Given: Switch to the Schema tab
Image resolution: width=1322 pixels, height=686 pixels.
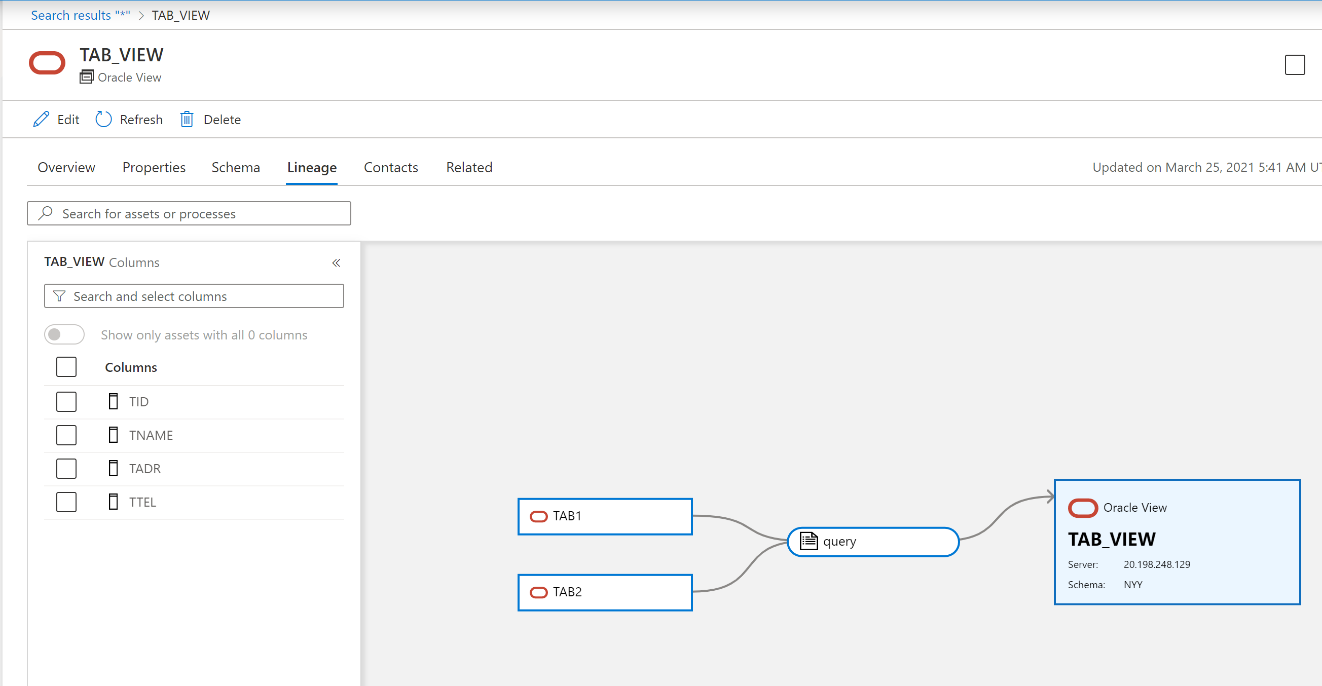Looking at the screenshot, I should [x=235, y=167].
